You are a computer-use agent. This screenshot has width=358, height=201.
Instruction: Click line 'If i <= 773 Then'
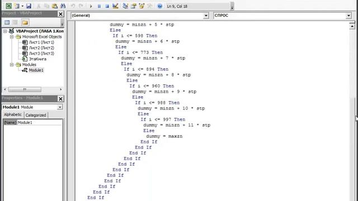coord(140,52)
